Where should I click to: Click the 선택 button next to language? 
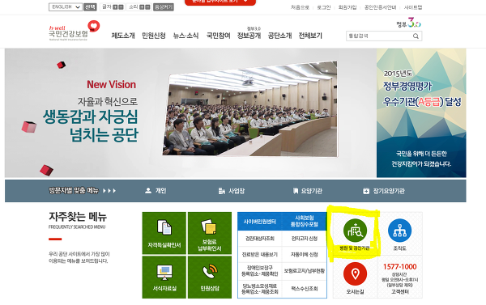click(90, 6)
